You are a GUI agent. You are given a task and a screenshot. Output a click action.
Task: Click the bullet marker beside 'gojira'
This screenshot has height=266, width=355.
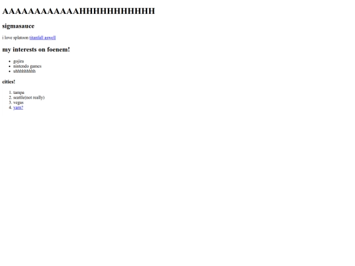coord(10,61)
